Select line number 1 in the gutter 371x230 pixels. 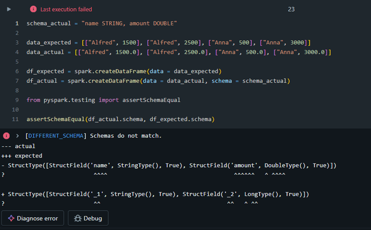[x=17, y=23]
